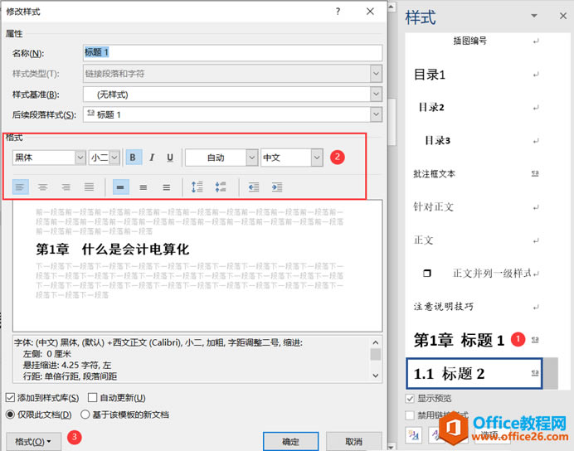Apply justified paragraph alignment
This screenshot has width=574, height=451.
(x=89, y=187)
